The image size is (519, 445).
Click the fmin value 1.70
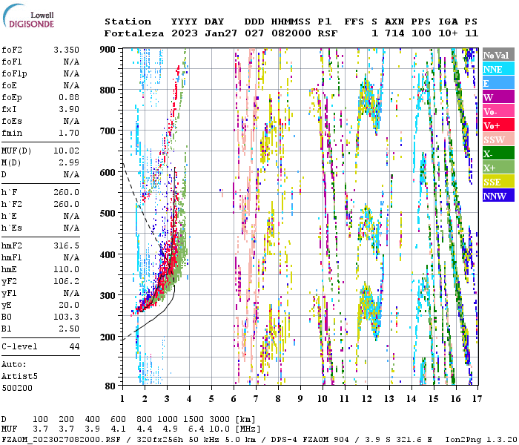tap(69, 133)
